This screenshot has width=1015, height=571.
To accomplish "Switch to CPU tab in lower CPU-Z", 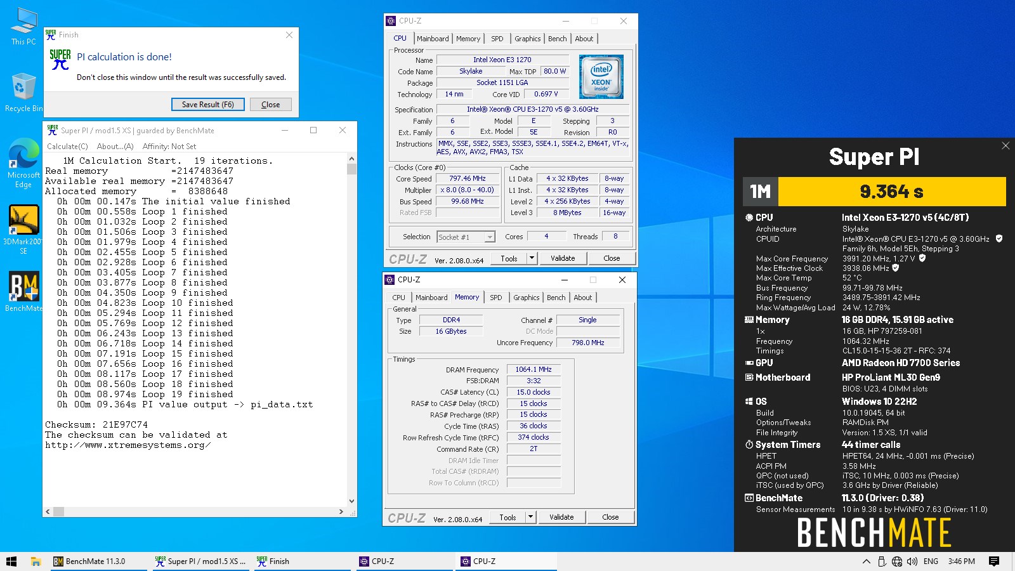I will [398, 298].
